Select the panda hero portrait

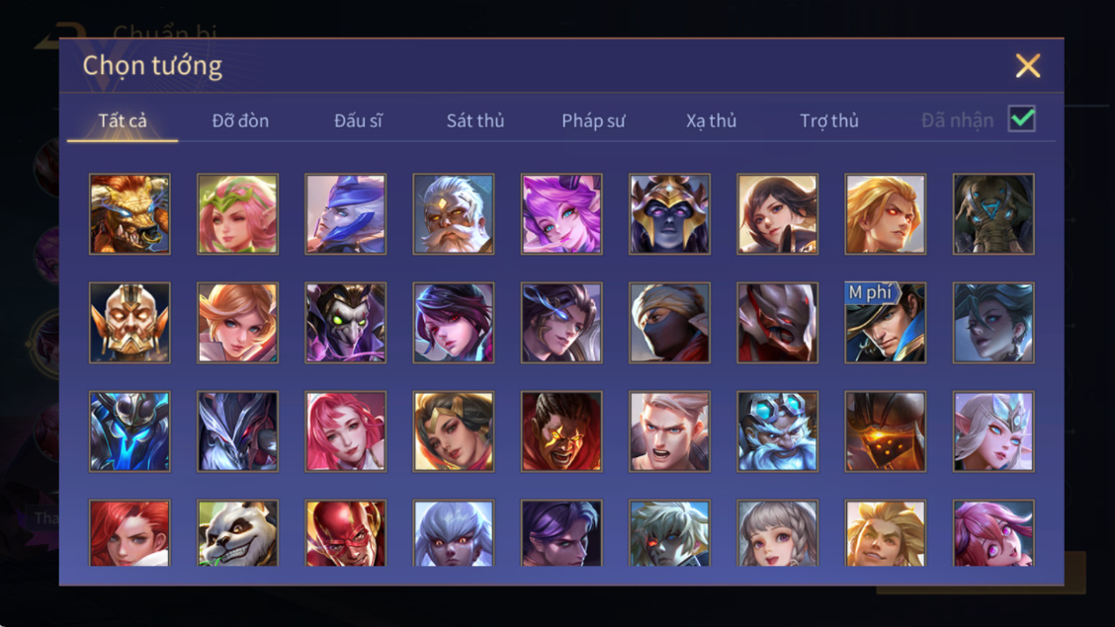(237, 532)
